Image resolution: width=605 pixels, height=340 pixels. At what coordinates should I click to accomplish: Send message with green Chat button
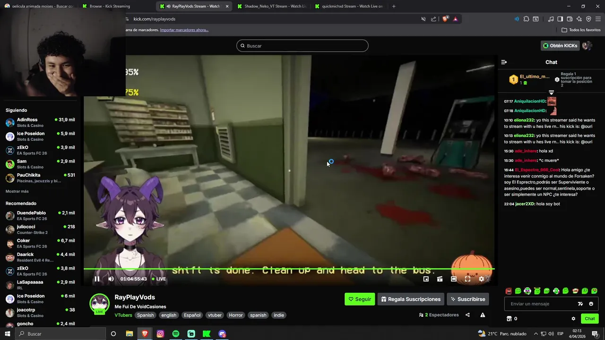589,319
